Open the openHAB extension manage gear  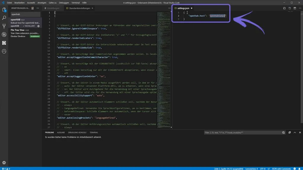tap(38, 26)
